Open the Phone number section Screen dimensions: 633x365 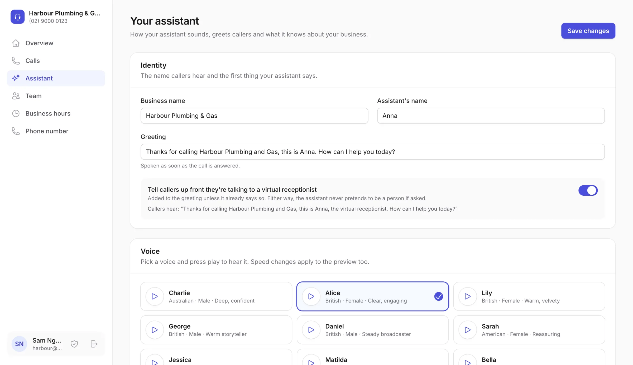click(56, 131)
